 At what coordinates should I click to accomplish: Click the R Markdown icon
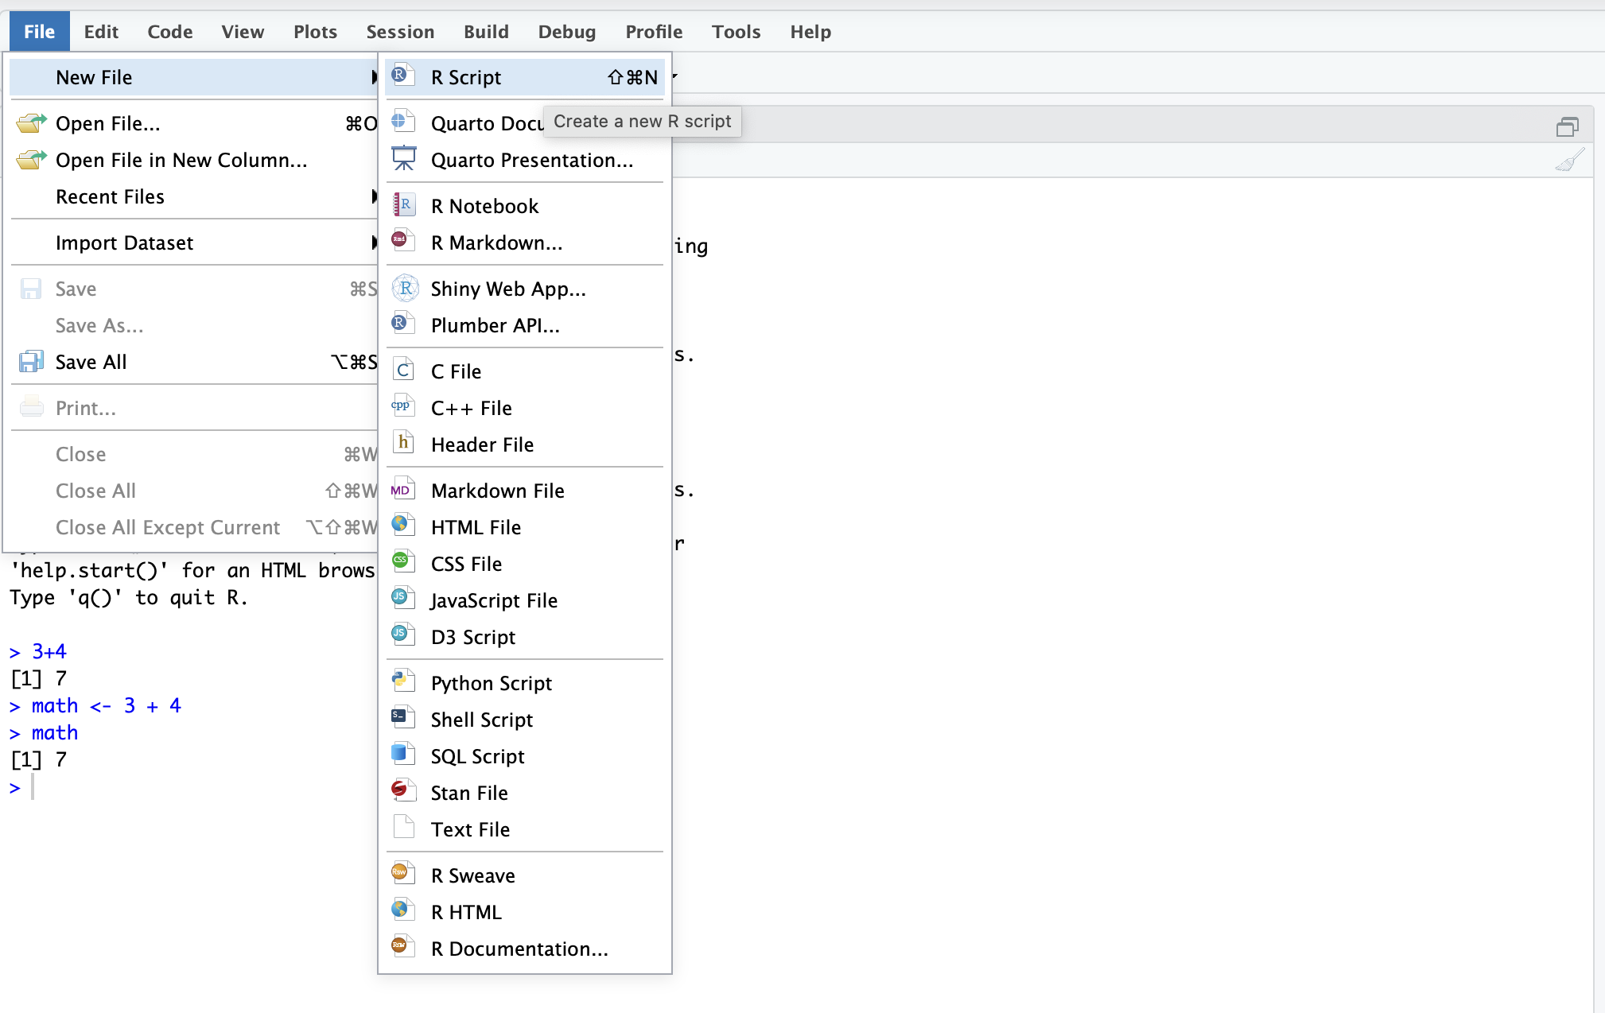403,242
